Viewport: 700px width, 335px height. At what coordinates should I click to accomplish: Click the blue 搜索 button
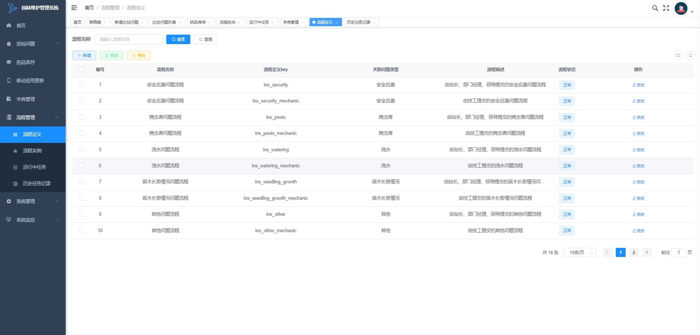(178, 39)
